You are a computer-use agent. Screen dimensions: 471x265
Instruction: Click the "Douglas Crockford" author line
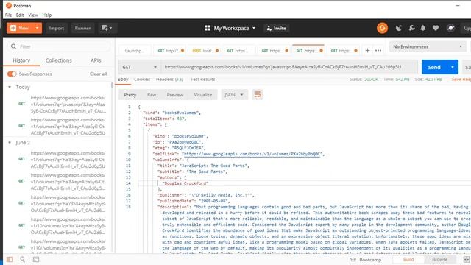click(x=185, y=183)
